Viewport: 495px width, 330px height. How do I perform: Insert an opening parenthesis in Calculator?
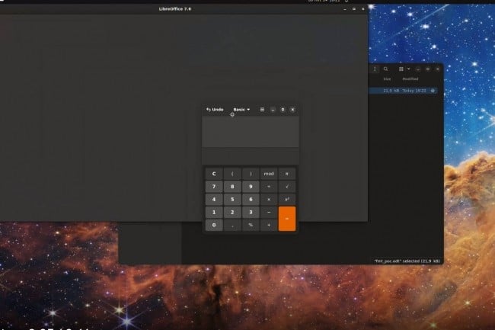[232, 174]
